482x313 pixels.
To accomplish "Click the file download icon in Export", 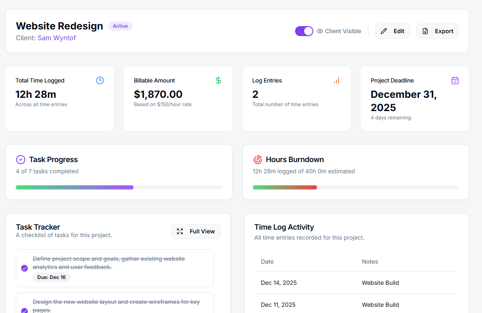I will [x=425, y=31].
